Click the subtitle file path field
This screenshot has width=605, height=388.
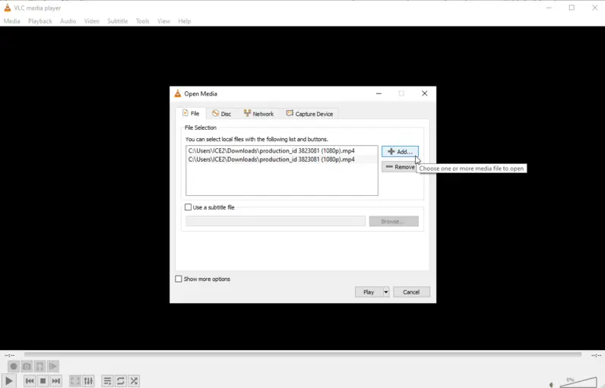275,221
